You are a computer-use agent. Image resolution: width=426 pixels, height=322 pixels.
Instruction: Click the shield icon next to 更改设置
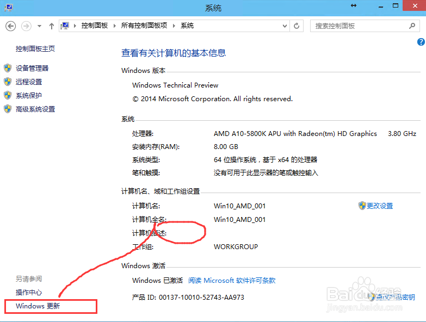[x=362, y=206]
